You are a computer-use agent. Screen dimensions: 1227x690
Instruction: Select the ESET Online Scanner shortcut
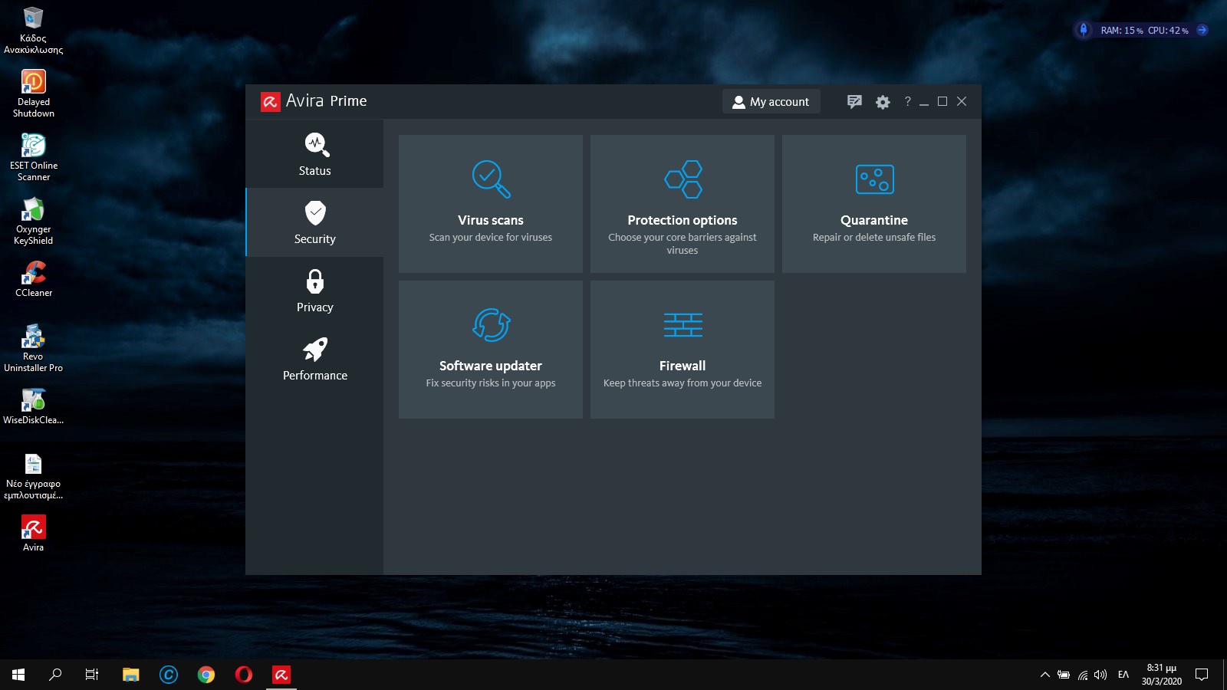(x=33, y=157)
